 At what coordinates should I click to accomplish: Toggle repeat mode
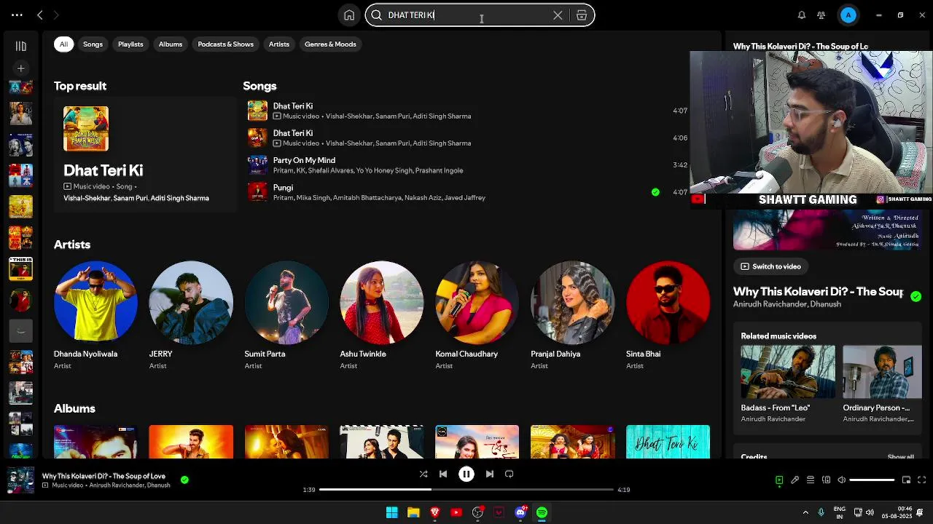click(x=510, y=474)
